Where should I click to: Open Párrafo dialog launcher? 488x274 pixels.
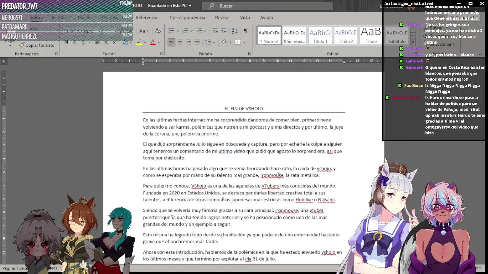250,54
